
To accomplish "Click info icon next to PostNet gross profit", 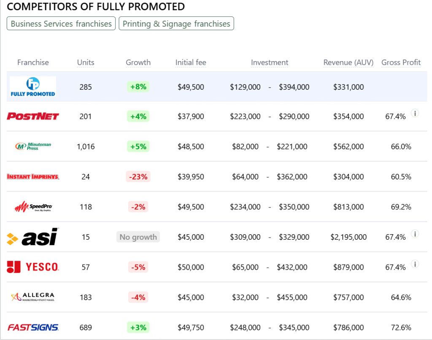I will [x=415, y=113].
